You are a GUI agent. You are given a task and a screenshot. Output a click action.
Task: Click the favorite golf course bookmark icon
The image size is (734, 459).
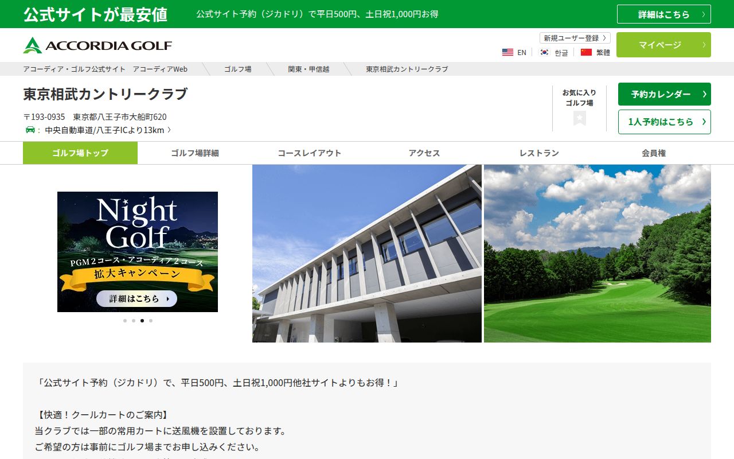[579, 118]
